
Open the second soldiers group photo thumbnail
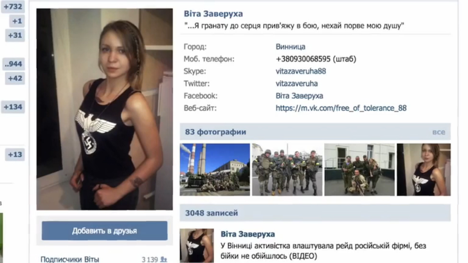coord(359,170)
